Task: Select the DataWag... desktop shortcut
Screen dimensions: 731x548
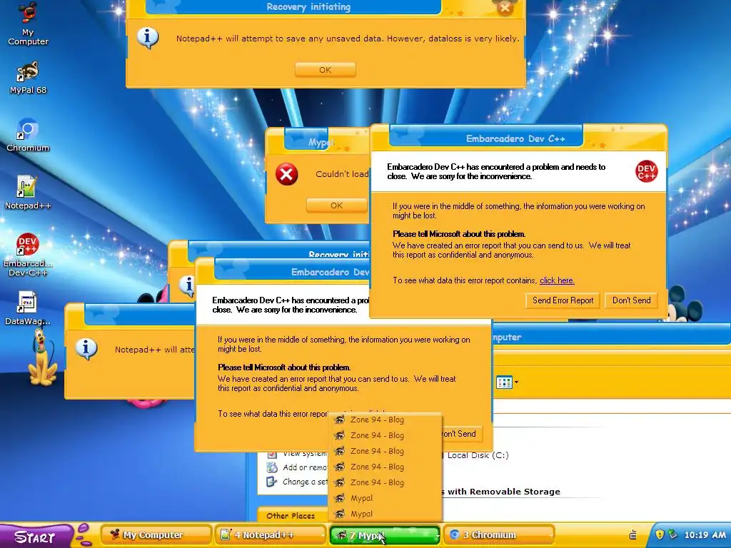Action: pos(28,308)
